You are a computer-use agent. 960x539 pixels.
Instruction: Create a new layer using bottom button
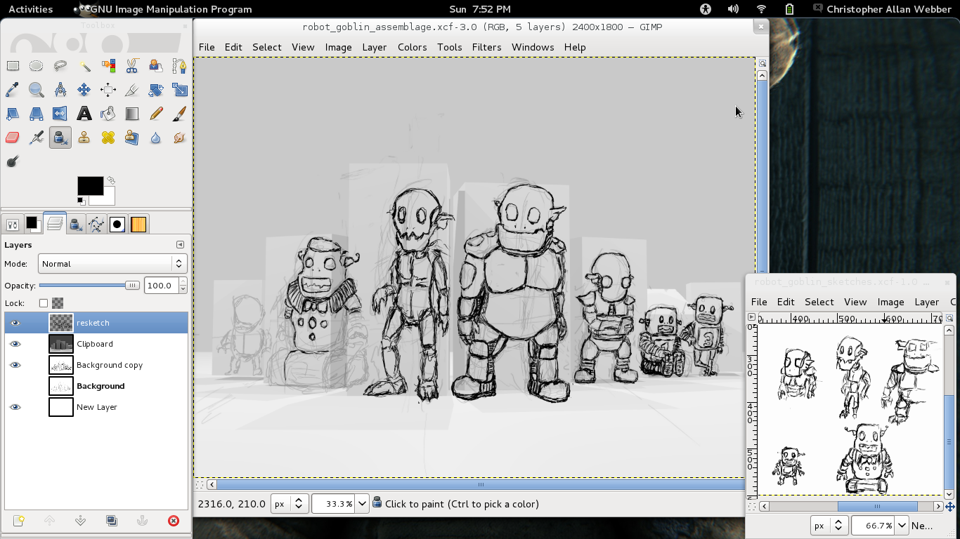pos(19,520)
